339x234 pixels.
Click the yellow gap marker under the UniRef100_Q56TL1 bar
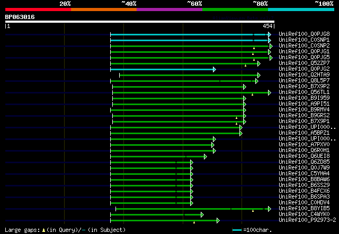point(252,95)
